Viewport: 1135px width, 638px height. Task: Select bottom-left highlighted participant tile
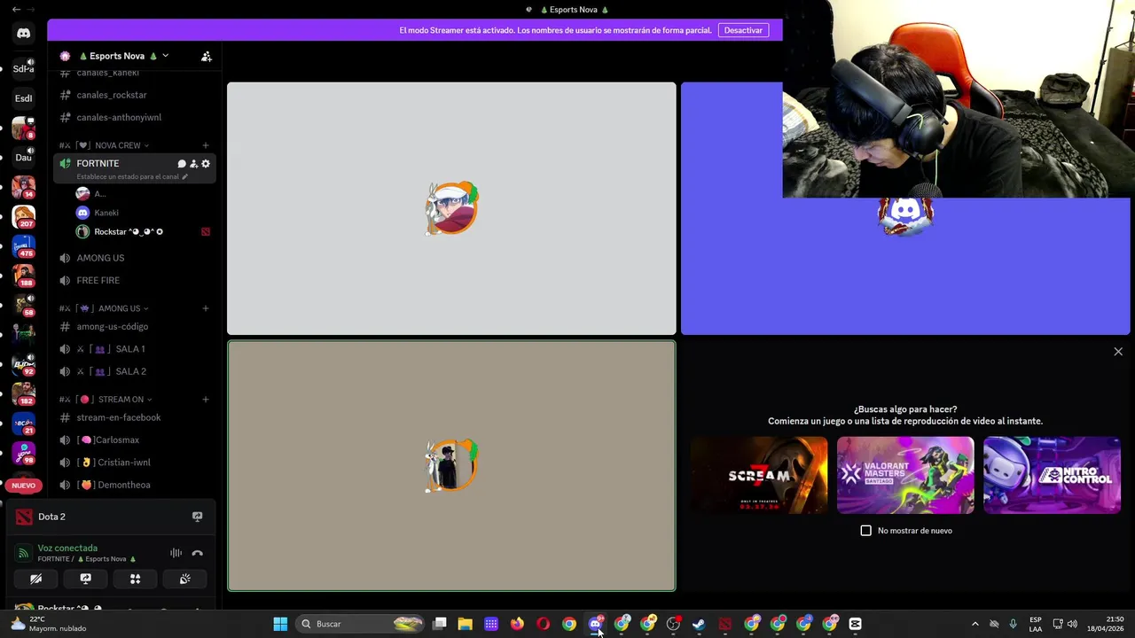451,466
